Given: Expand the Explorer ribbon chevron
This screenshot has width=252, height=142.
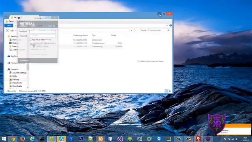Looking at the screenshot, I should [167, 25].
